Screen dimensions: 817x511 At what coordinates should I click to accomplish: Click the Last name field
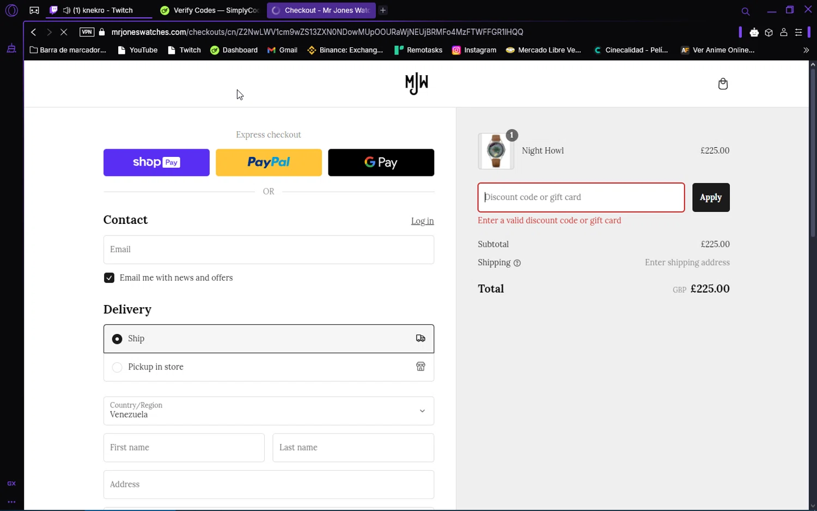click(353, 448)
